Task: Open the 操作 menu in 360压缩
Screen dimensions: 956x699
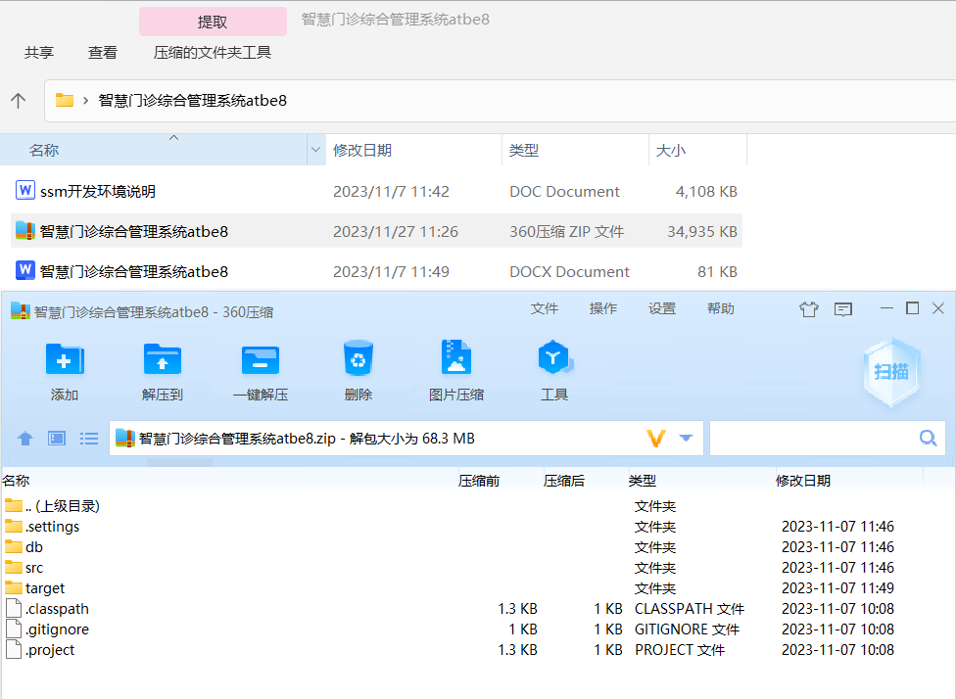Action: pyautogui.click(x=603, y=308)
